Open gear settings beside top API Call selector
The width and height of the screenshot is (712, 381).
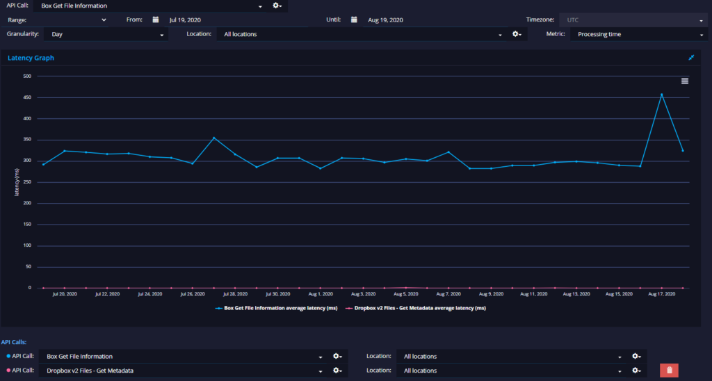(x=277, y=6)
